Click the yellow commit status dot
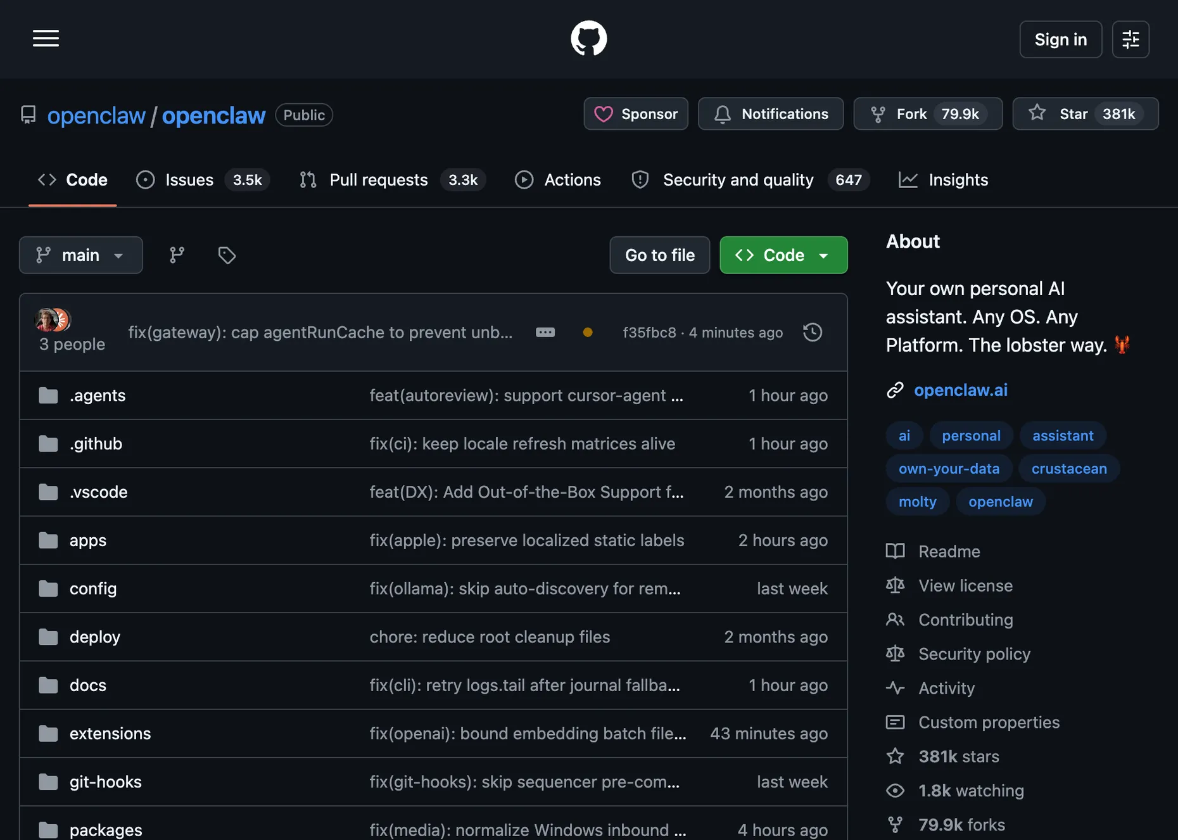The height and width of the screenshot is (840, 1178). click(x=588, y=333)
